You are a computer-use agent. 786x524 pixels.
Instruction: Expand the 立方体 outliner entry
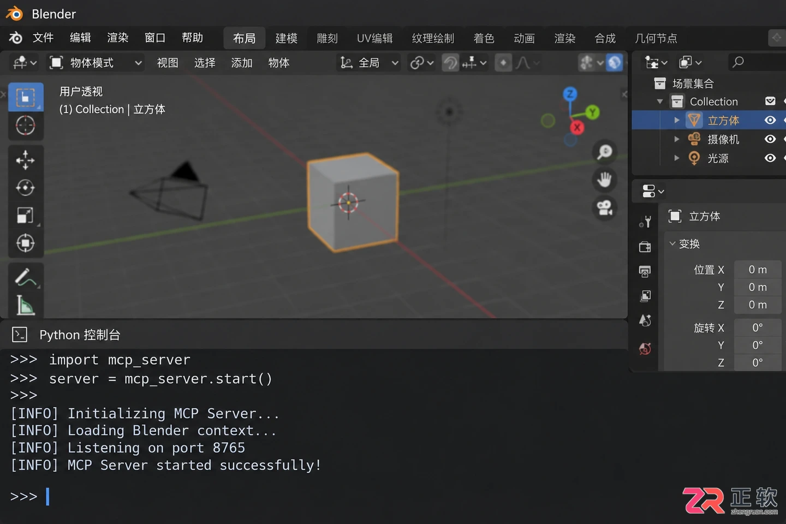point(677,120)
